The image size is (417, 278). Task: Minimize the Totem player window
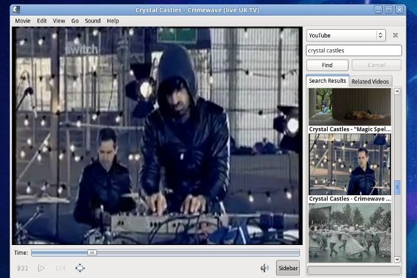point(378,10)
